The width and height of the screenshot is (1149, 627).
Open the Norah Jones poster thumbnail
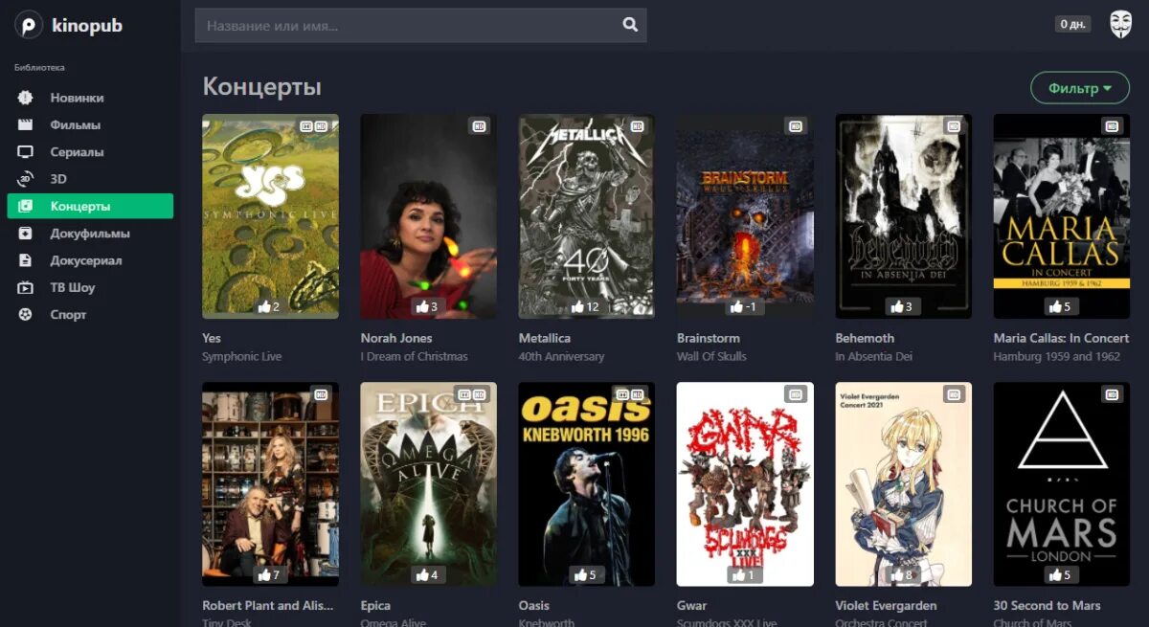pyautogui.click(x=428, y=216)
